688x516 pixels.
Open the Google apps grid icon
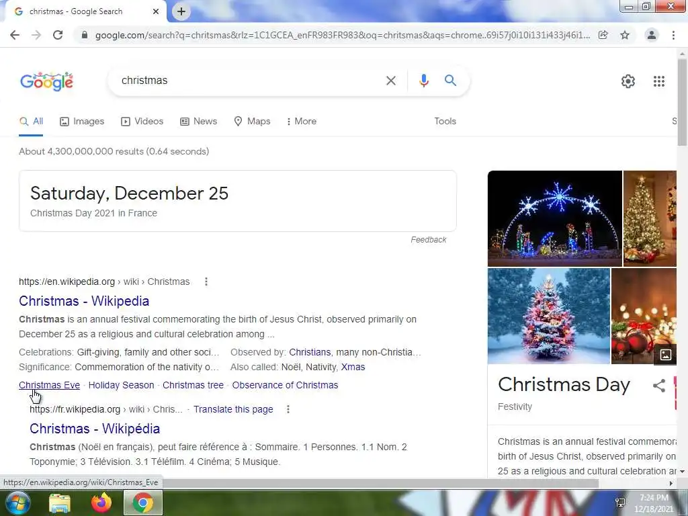pyautogui.click(x=658, y=81)
